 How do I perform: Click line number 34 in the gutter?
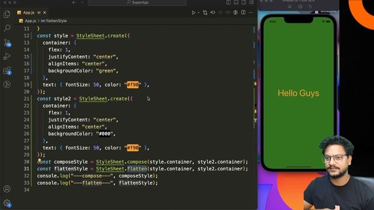(26, 190)
